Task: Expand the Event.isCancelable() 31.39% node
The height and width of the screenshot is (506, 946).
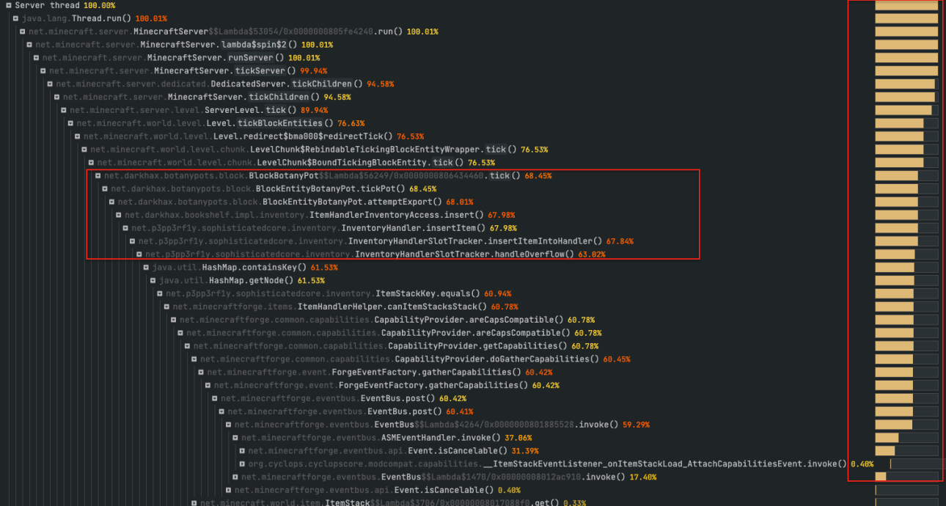Action: click(242, 451)
